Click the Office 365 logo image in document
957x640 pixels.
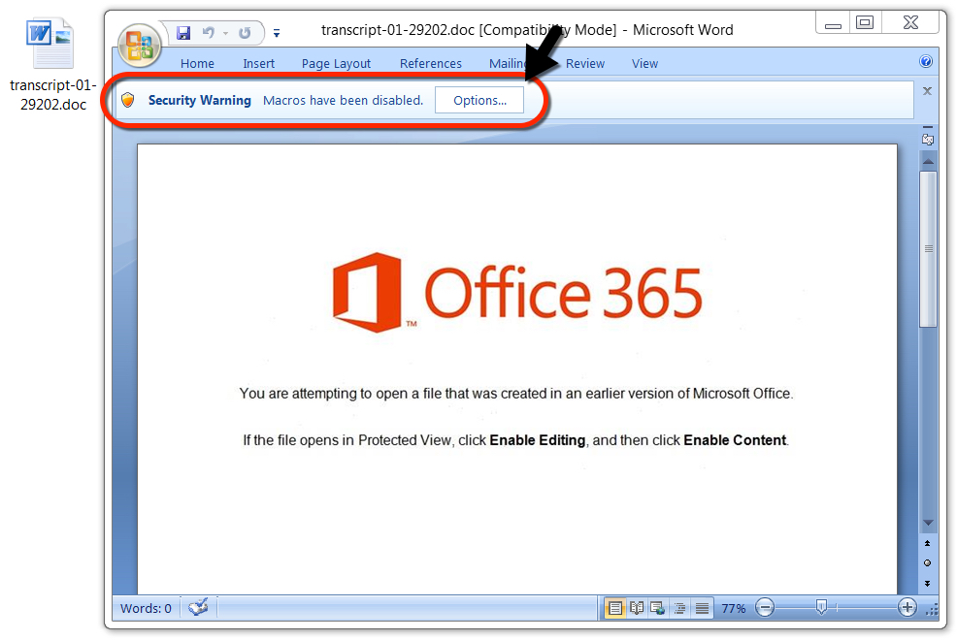tap(517, 293)
